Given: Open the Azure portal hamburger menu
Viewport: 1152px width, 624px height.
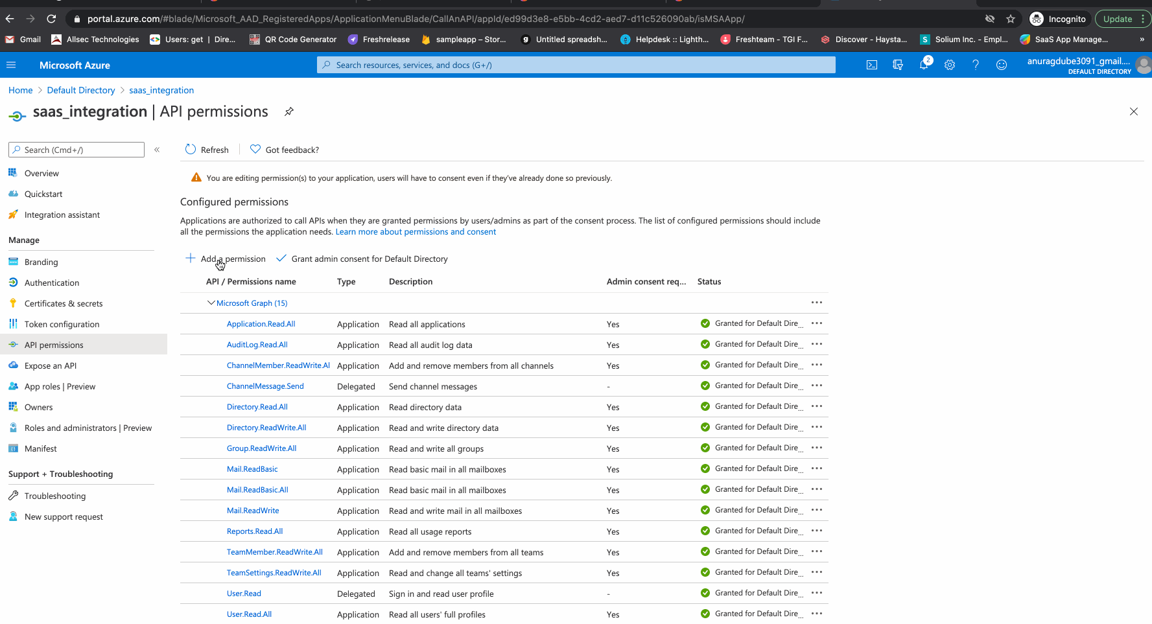Looking at the screenshot, I should click(11, 65).
